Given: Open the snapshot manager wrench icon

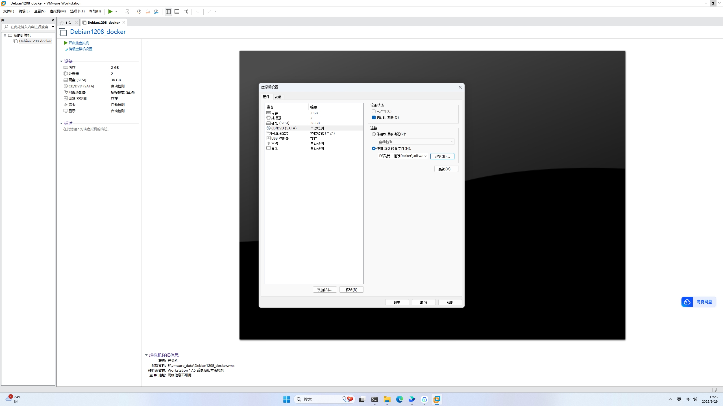Looking at the screenshot, I should coord(156,12).
